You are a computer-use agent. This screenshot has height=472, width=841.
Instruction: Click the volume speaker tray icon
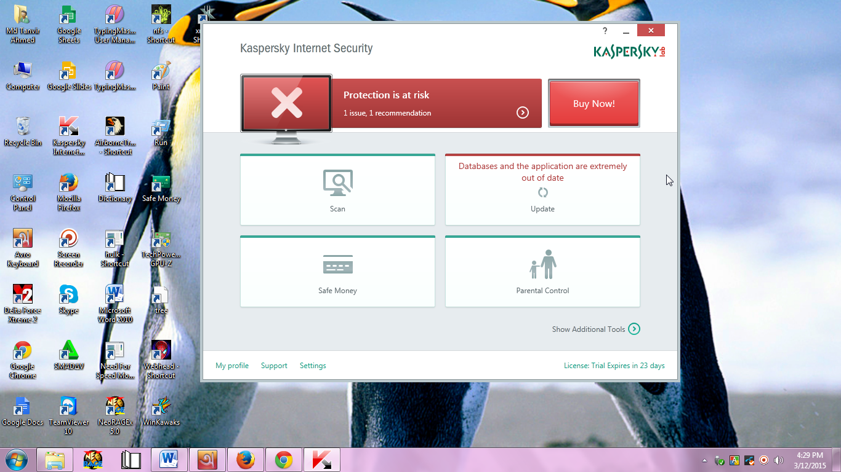(x=779, y=460)
